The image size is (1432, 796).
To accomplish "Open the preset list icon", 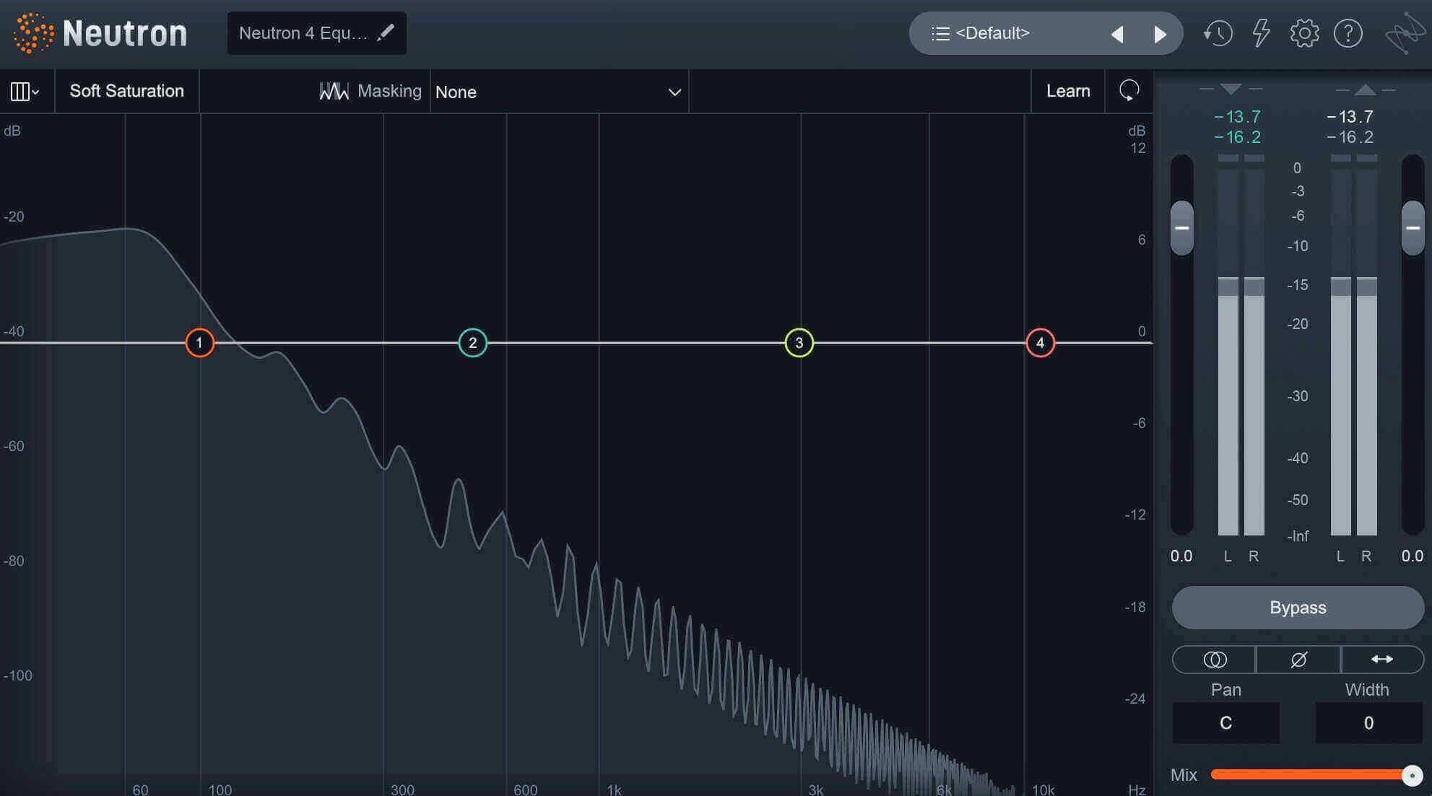I will (940, 33).
